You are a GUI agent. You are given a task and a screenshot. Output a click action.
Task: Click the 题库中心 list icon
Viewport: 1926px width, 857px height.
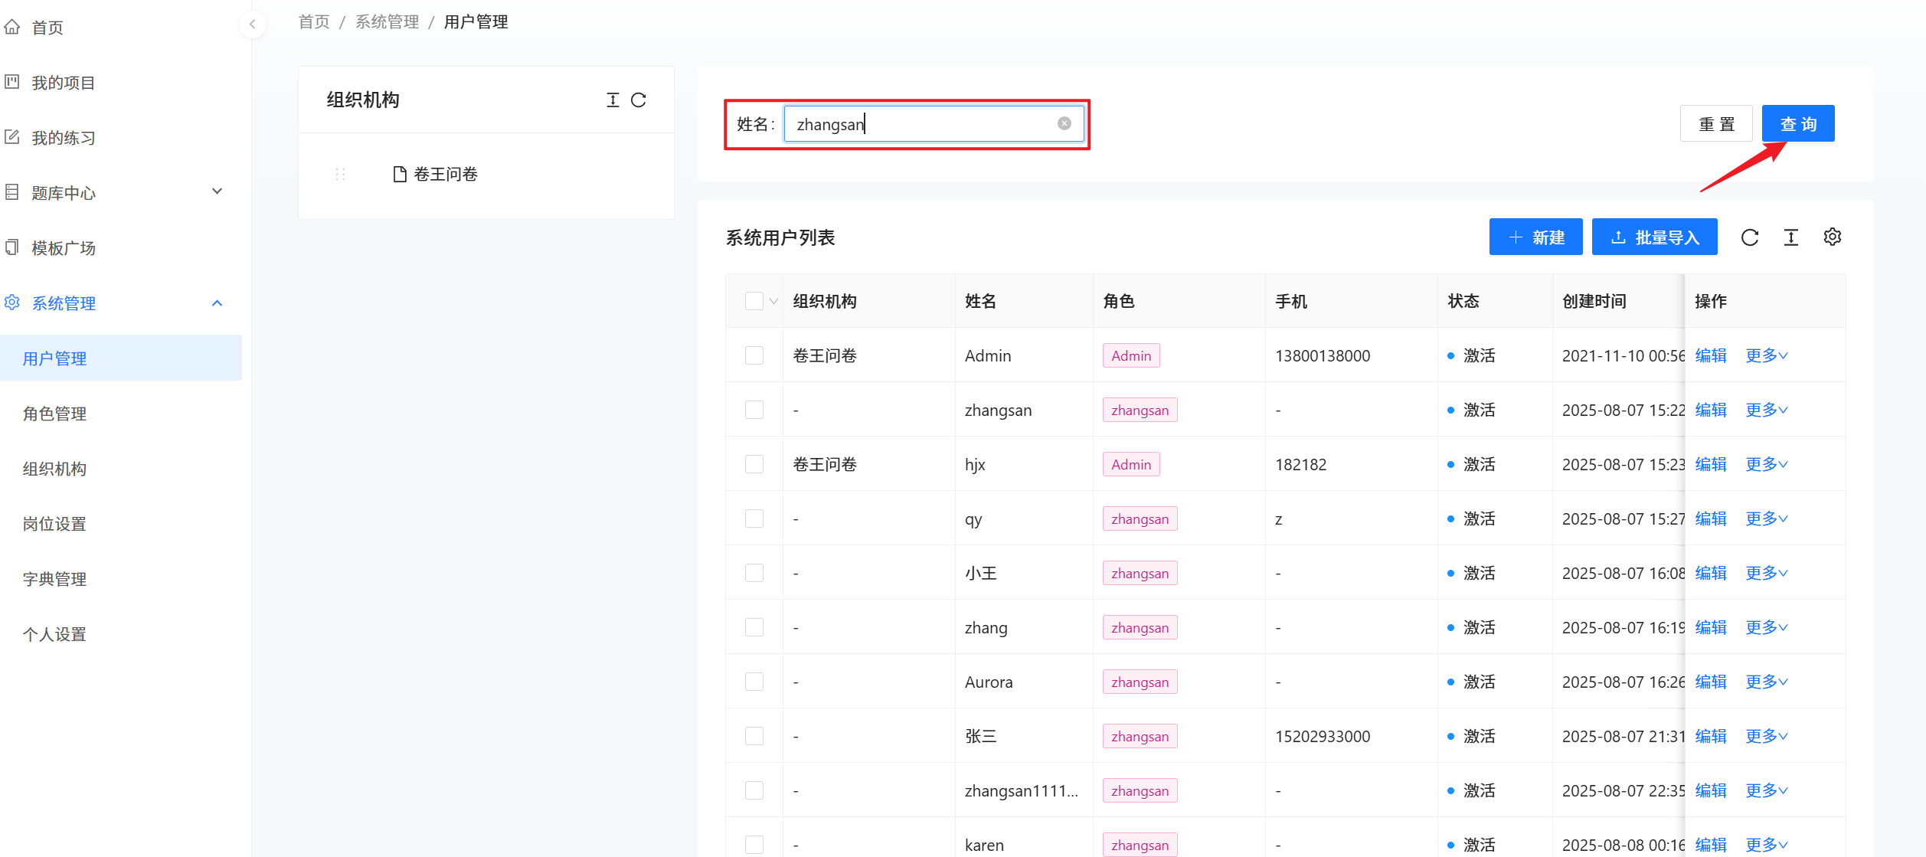(12, 192)
